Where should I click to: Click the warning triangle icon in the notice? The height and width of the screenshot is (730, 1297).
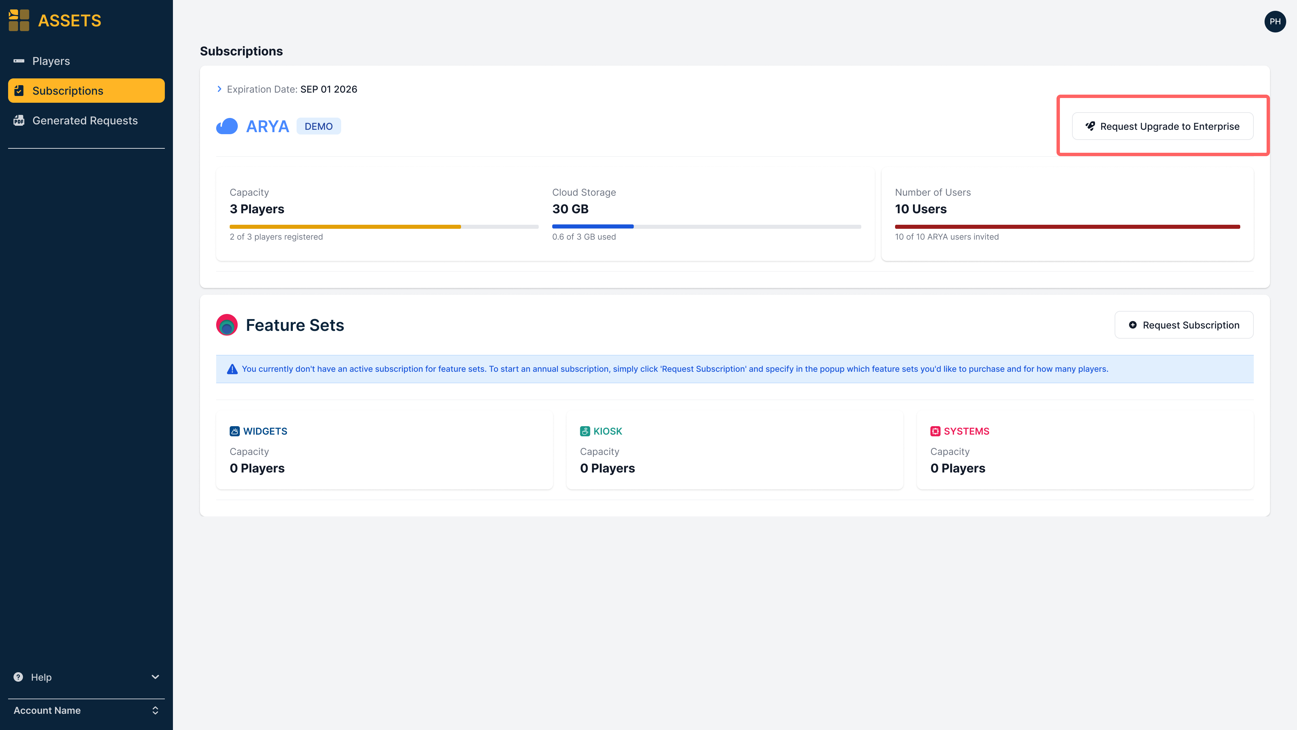coord(232,369)
